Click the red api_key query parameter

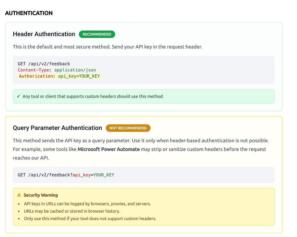[81, 175]
